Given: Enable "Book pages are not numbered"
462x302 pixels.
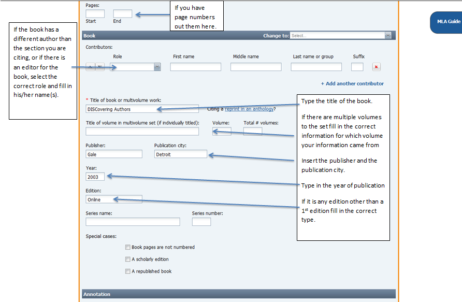Looking at the screenshot, I should 127,247.
